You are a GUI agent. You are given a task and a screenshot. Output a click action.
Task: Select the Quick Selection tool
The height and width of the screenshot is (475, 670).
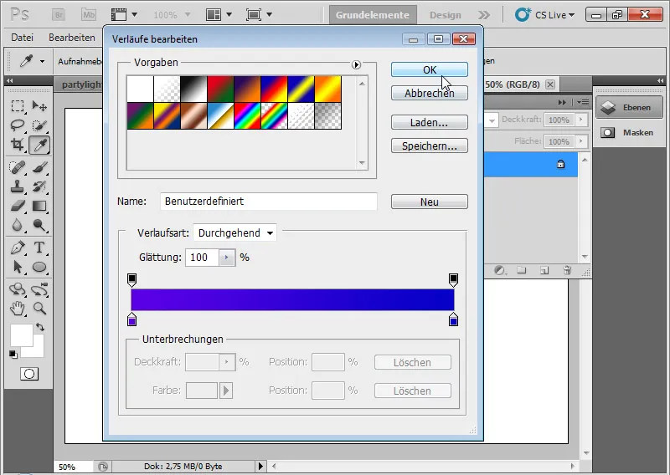click(39, 125)
